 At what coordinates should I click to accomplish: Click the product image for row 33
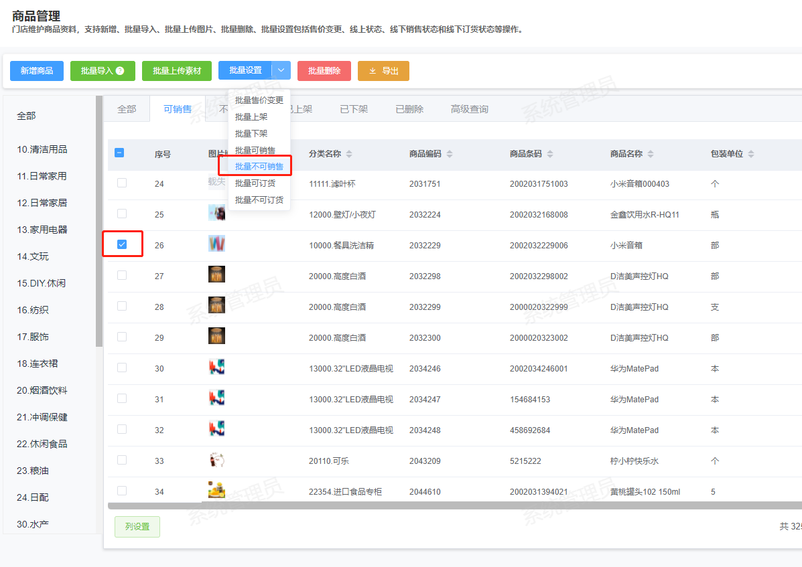[x=216, y=460]
